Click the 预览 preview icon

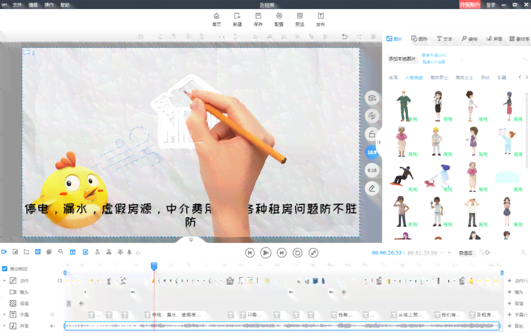click(x=299, y=20)
